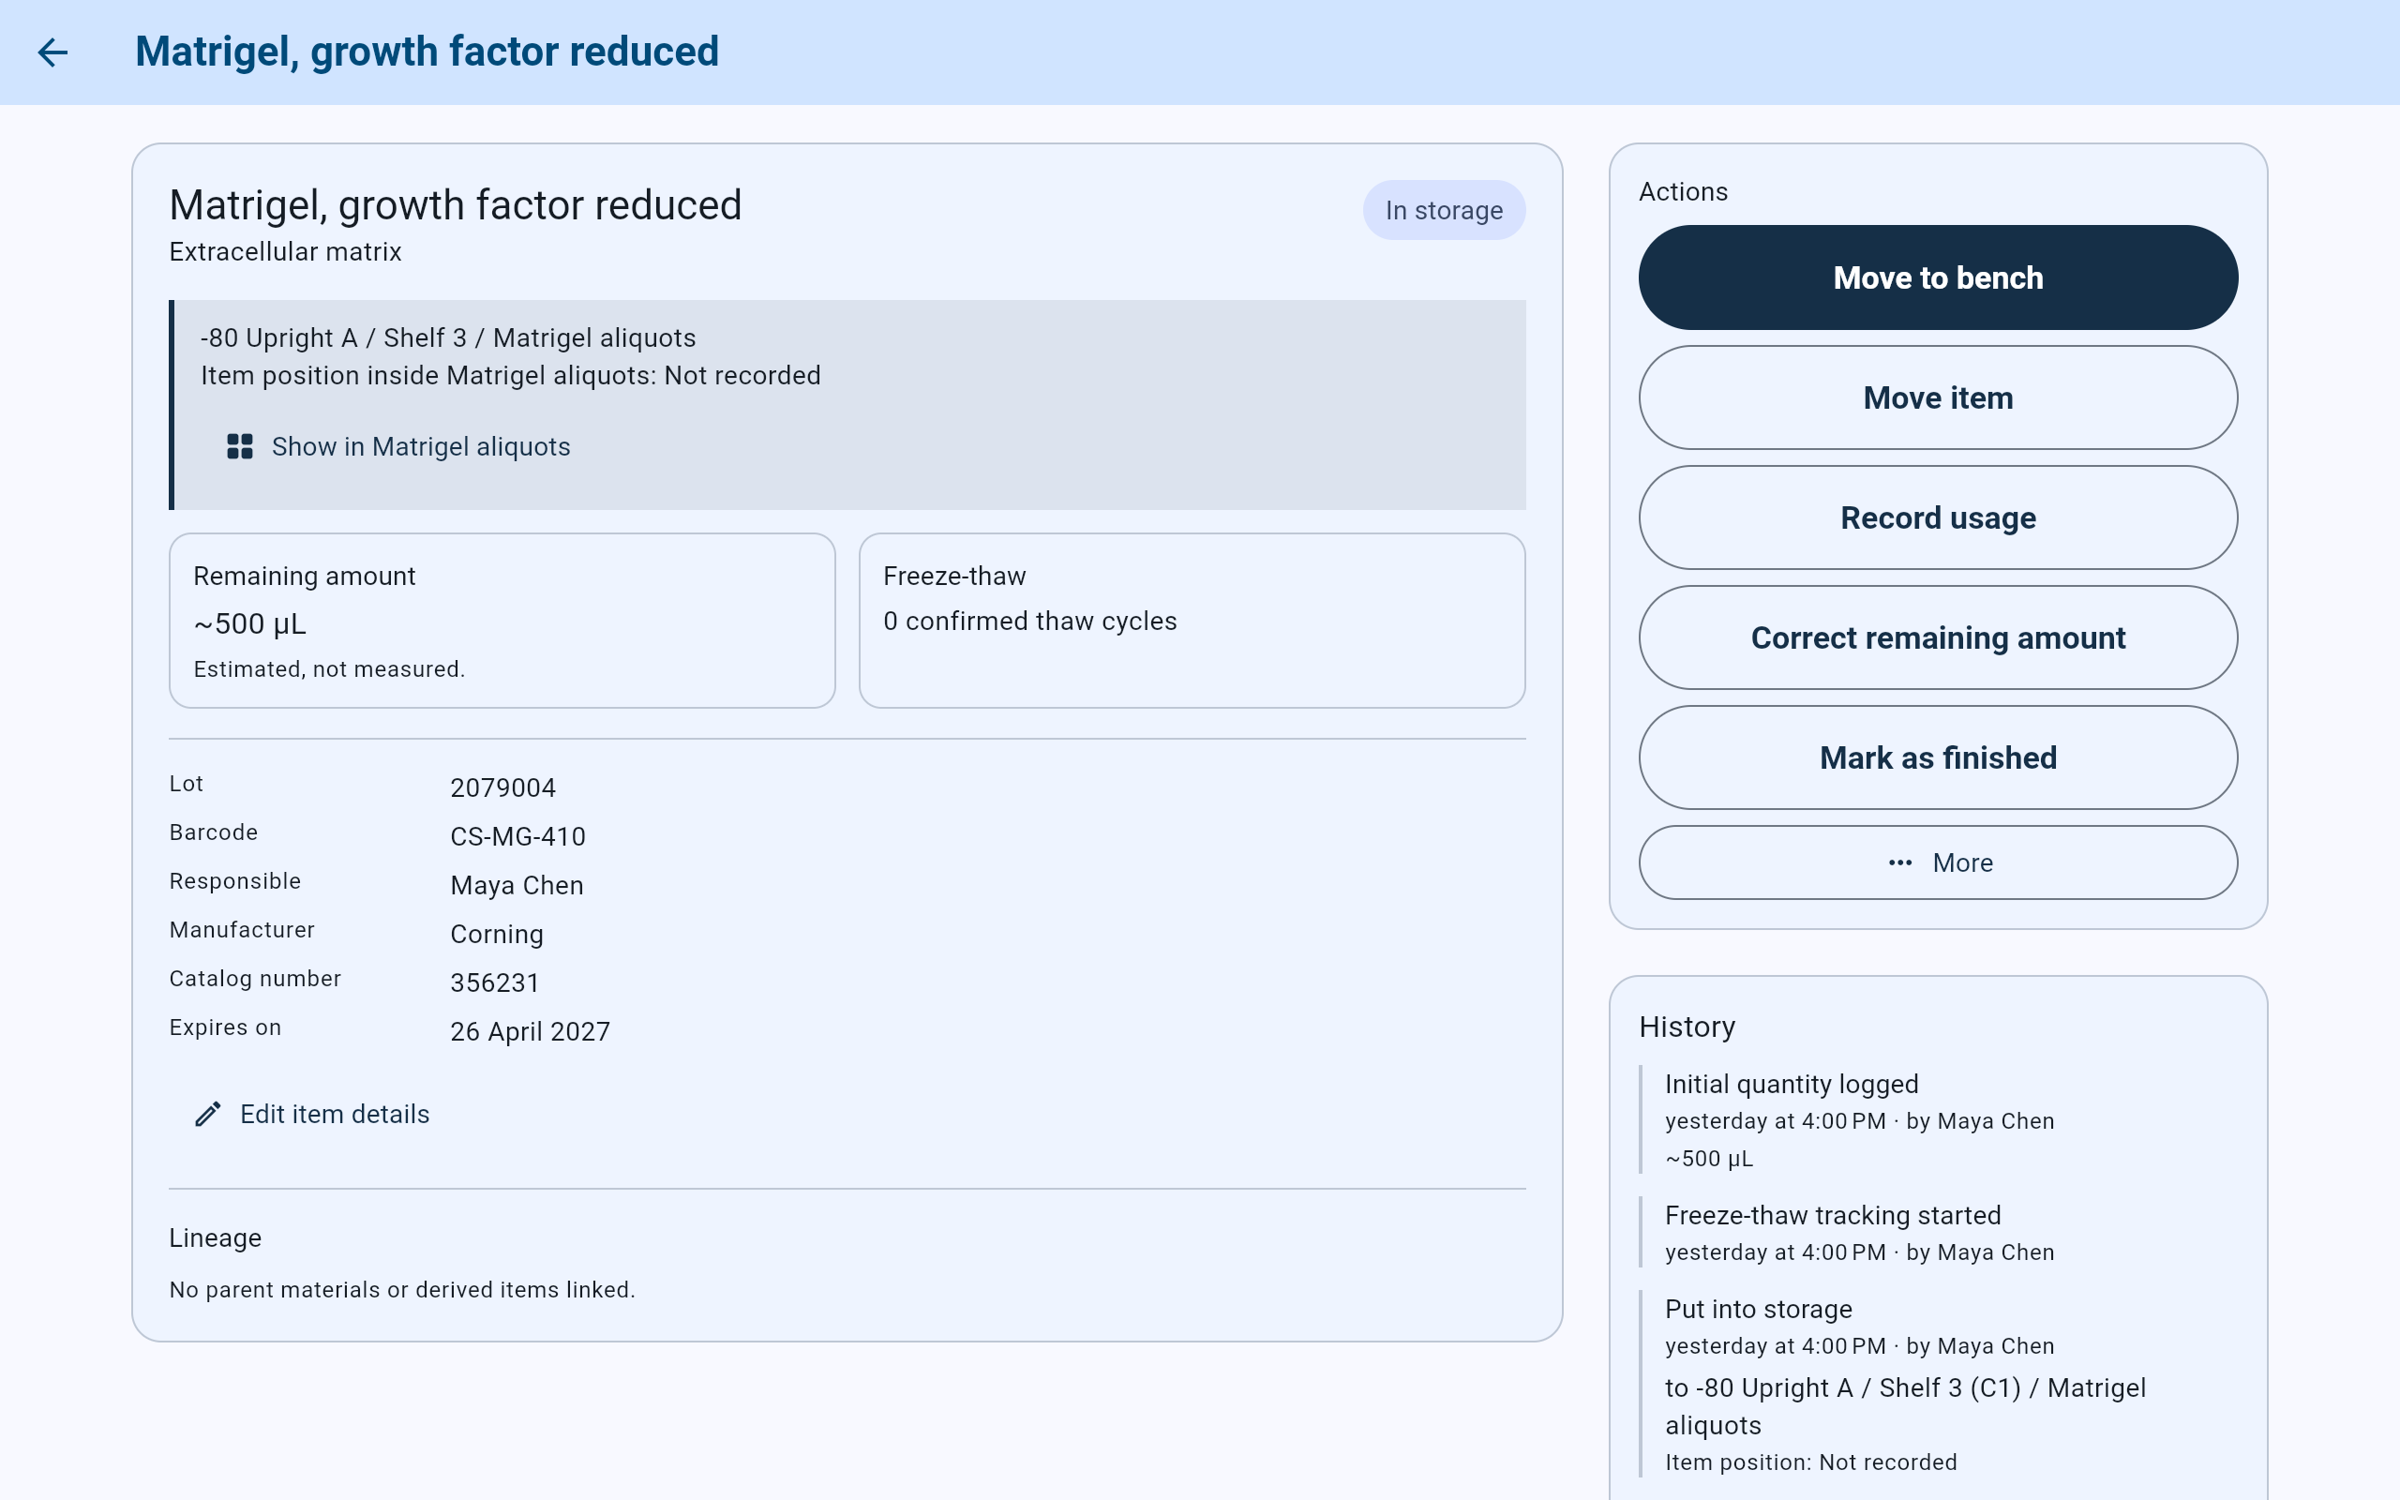The image size is (2400, 1500).
Task: Open Show in Matrigel aliquots link
Action: point(398,446)
